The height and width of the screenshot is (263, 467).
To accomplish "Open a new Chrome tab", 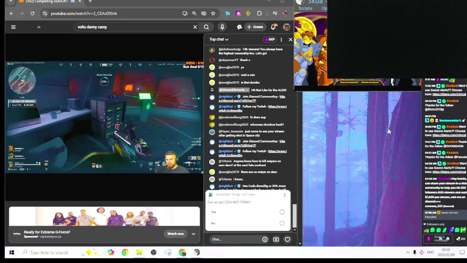I will point(90,1).
